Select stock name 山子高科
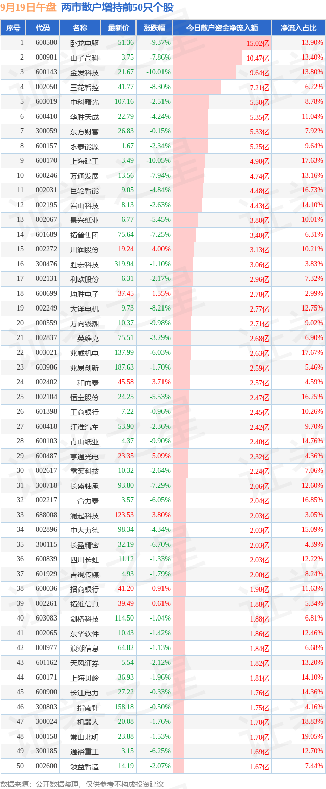326x789 pixels. 85,58
